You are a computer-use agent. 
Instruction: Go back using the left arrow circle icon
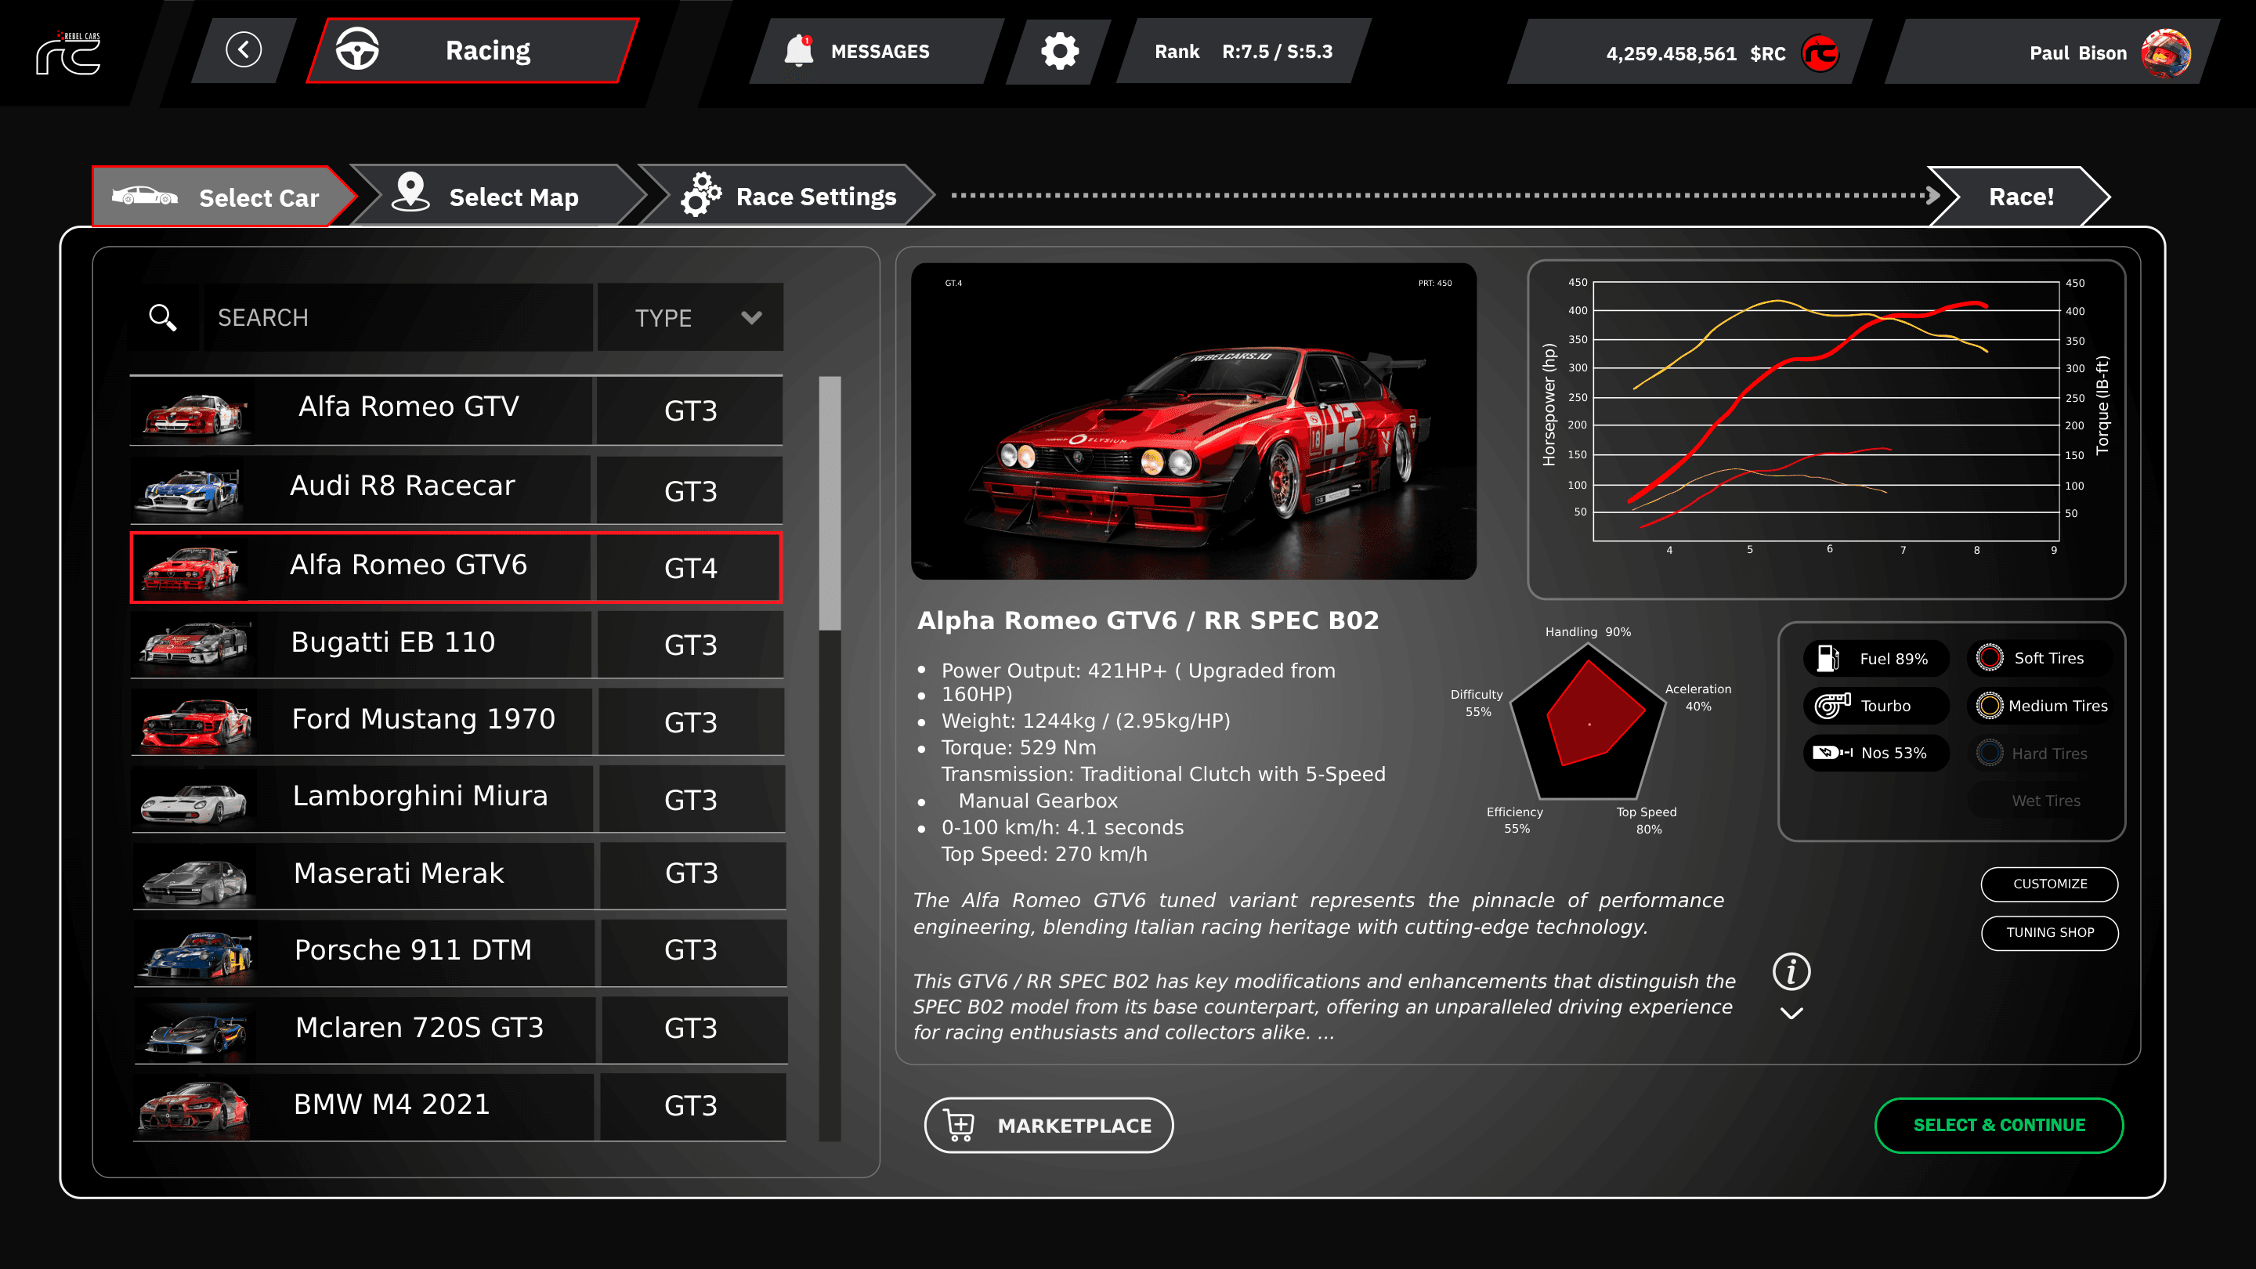pyautogui.click(x=244, y=50)
